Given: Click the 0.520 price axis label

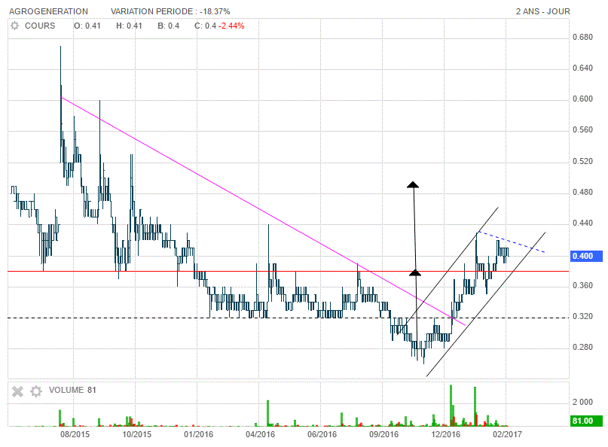Looking at the screenshot, I should click(583, 161).
